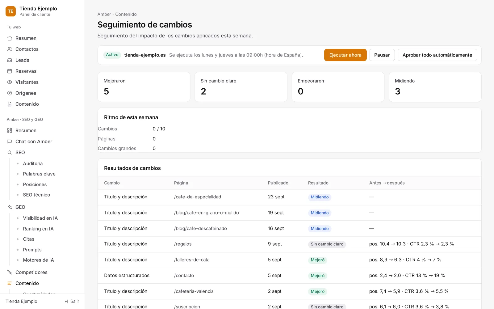Go to Ranking en IA
494x309 pixels.
click(38, 229)
